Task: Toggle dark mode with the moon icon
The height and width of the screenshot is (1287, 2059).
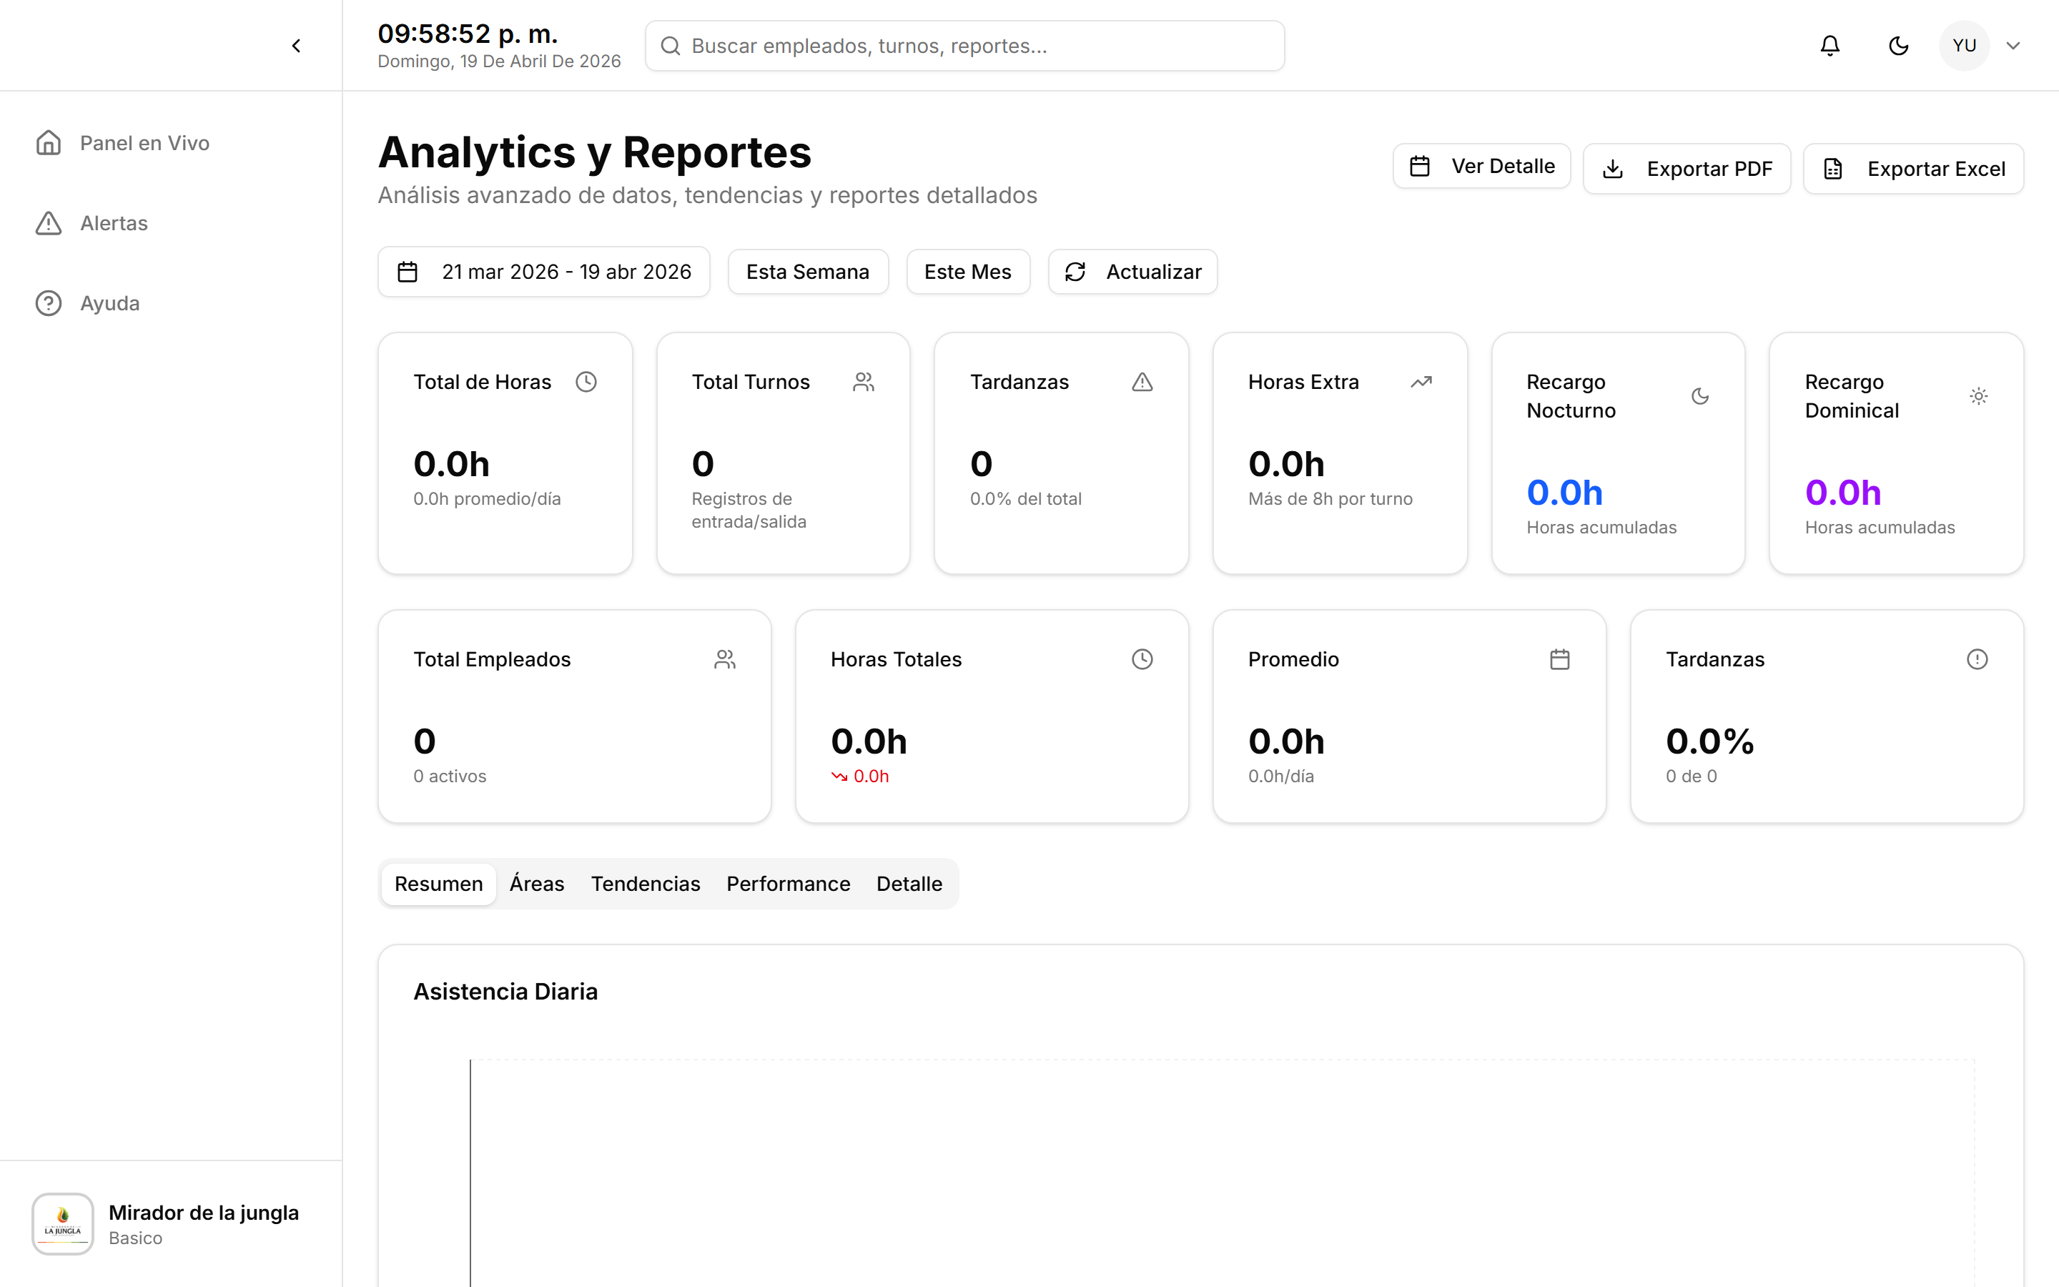Action: [1898, 46]
